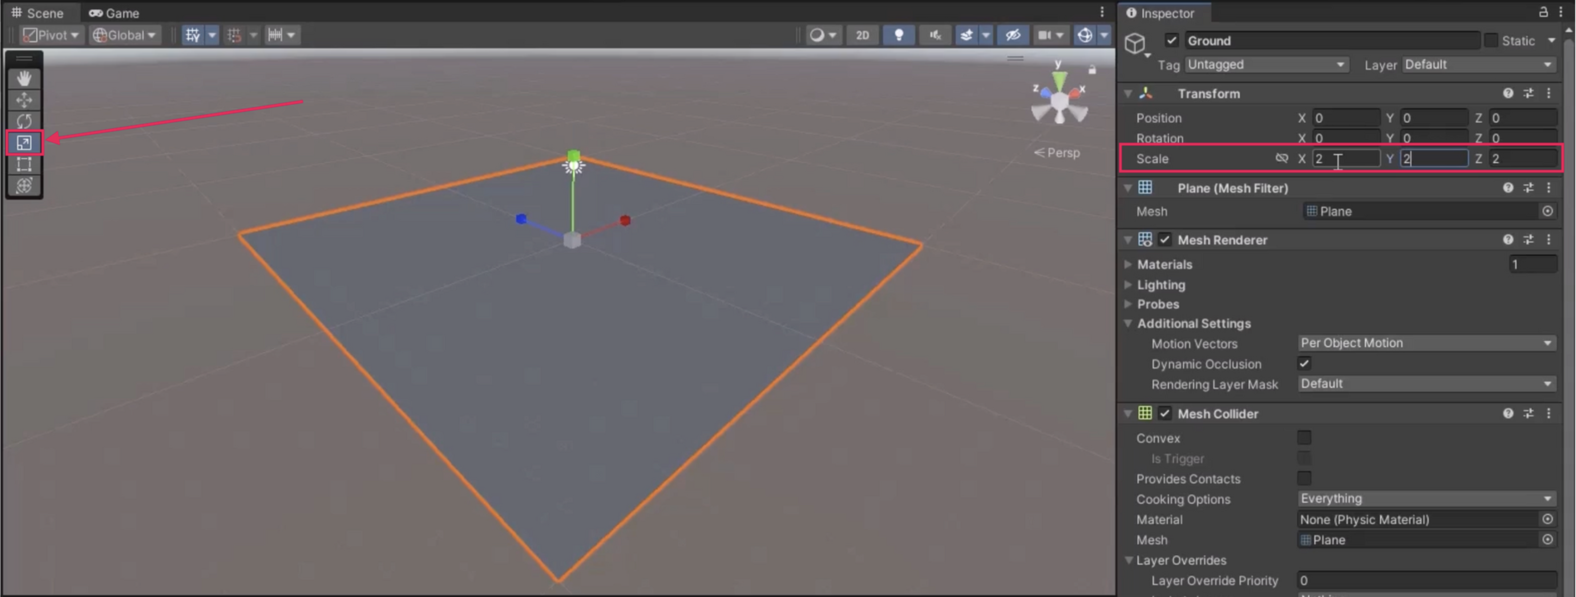Toggle scene lighting bulb icon

click(899, 35)
